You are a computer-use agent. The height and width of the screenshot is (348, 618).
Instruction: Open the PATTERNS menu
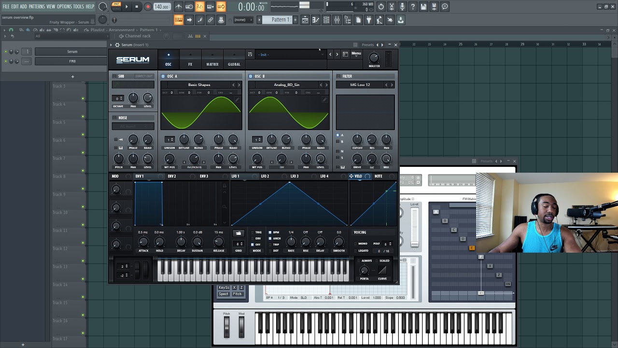point(37,6)
